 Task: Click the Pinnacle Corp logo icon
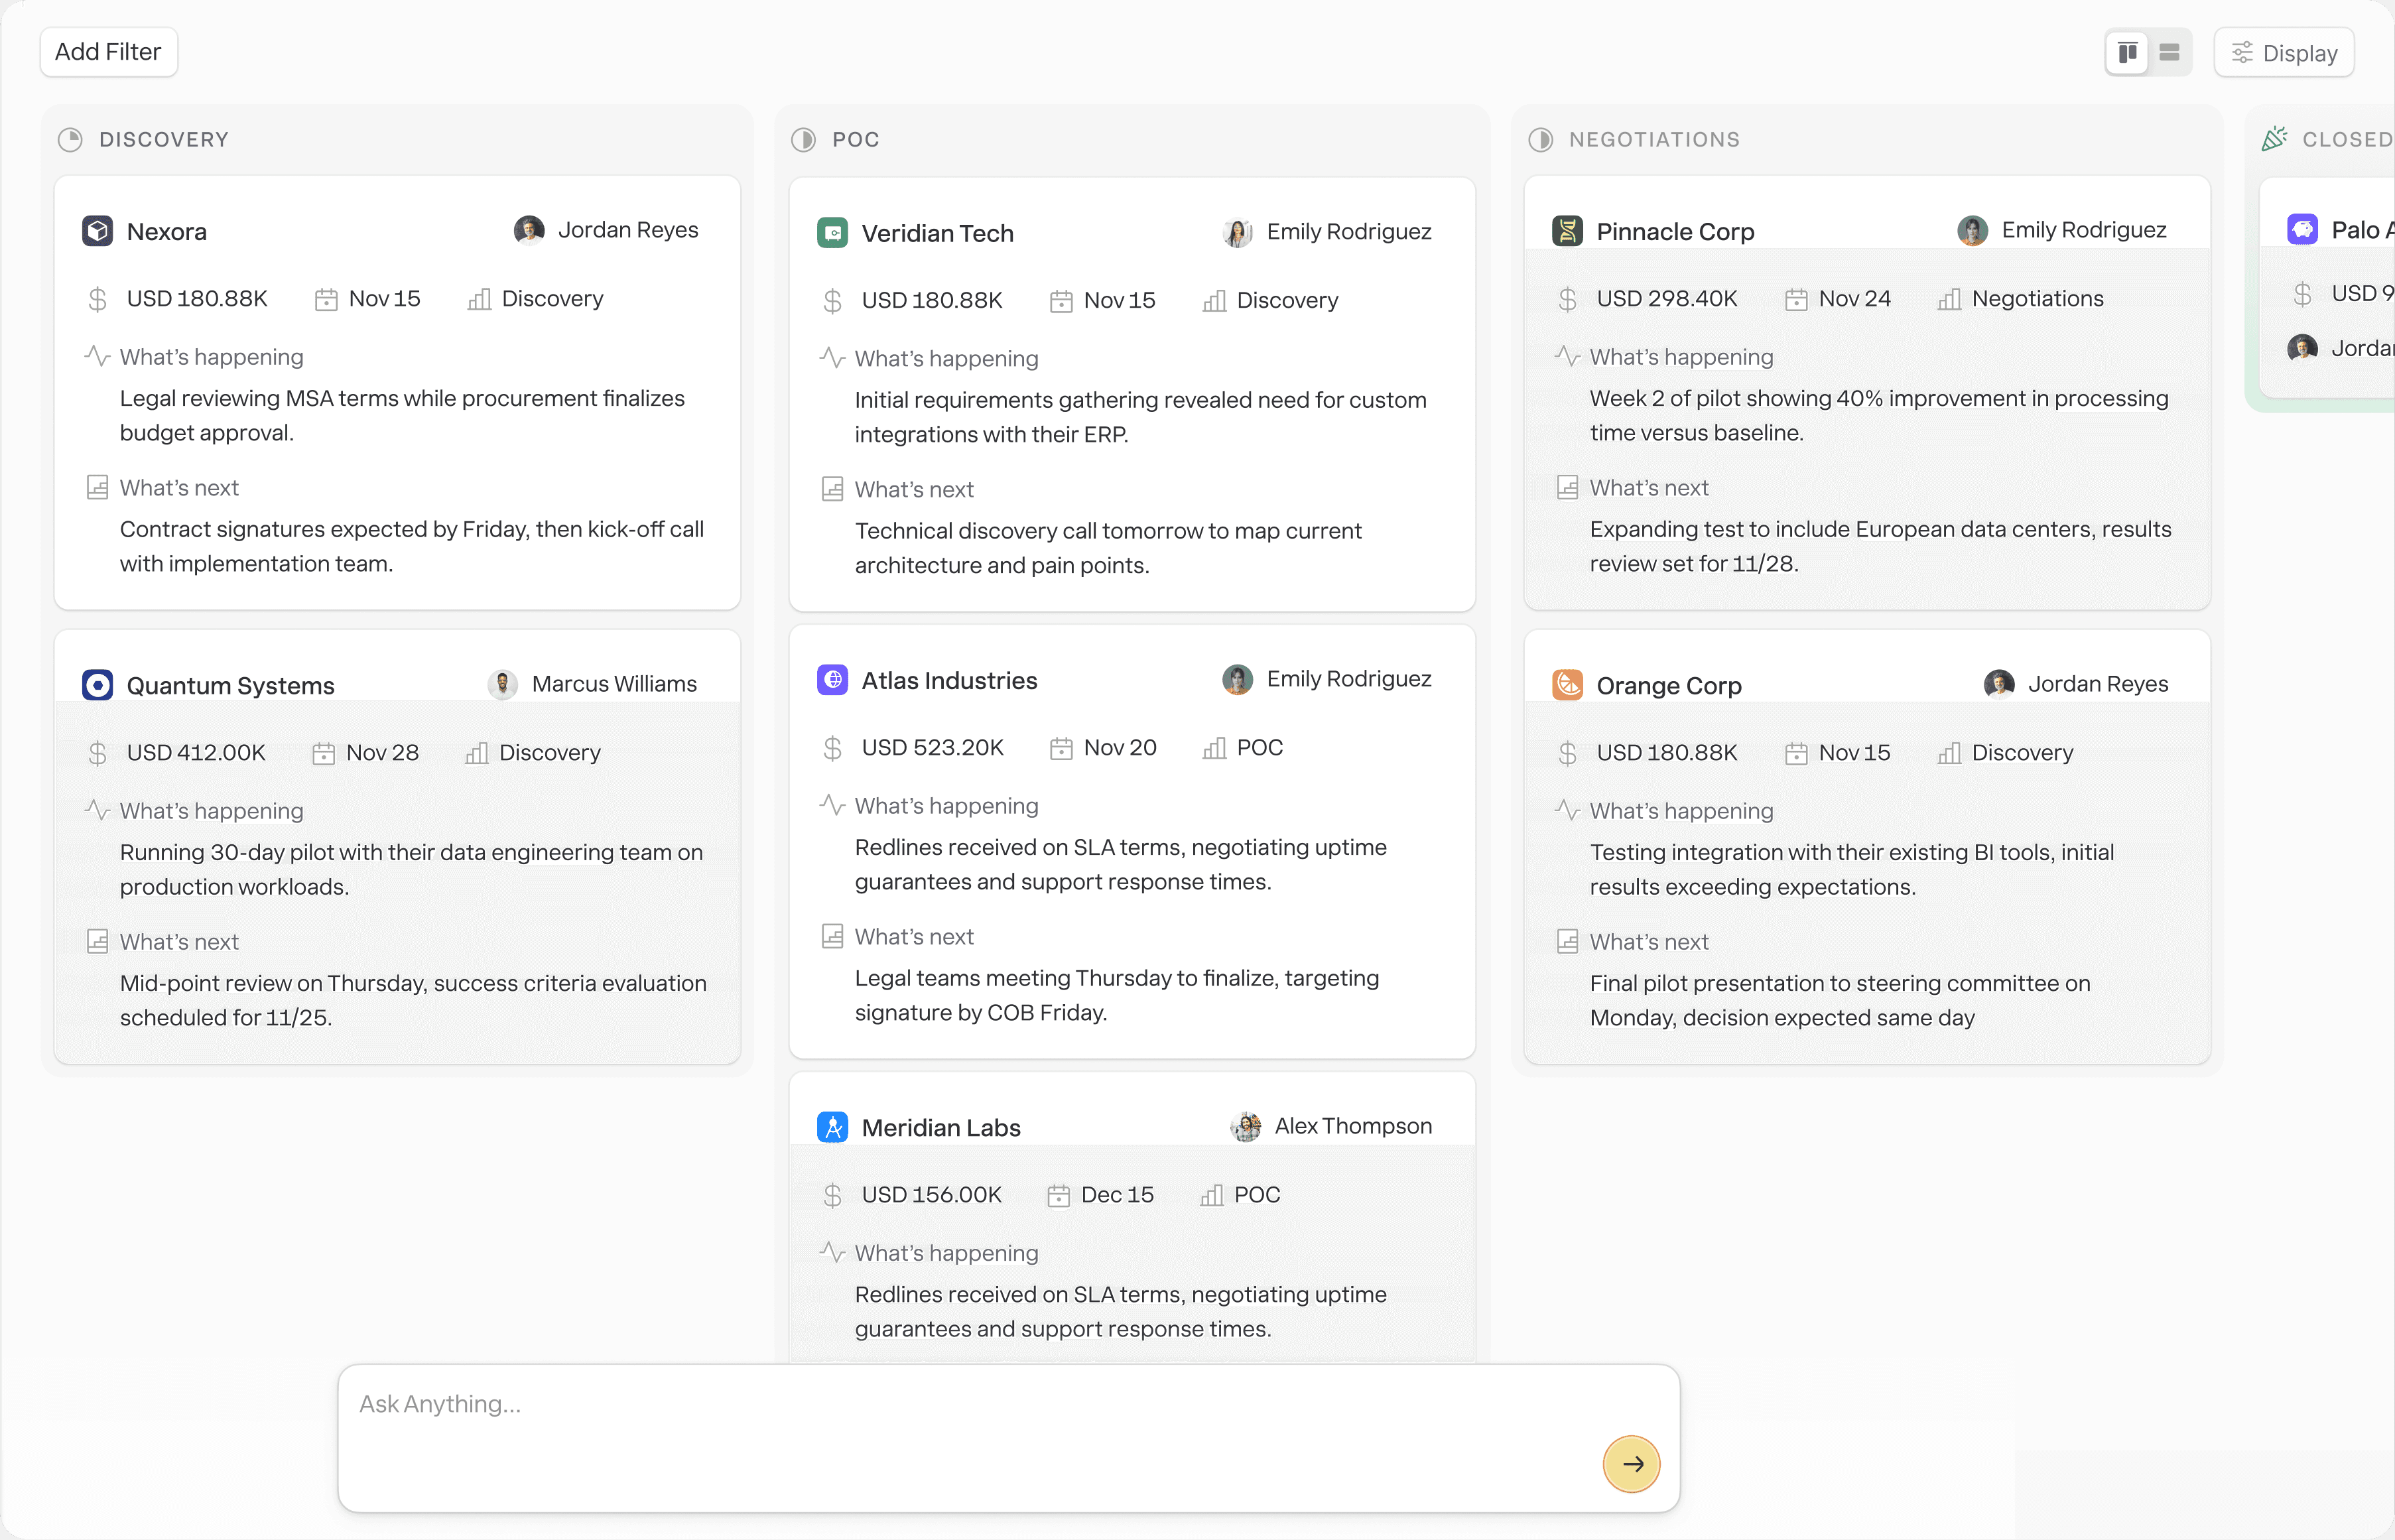click(1567, 231)
